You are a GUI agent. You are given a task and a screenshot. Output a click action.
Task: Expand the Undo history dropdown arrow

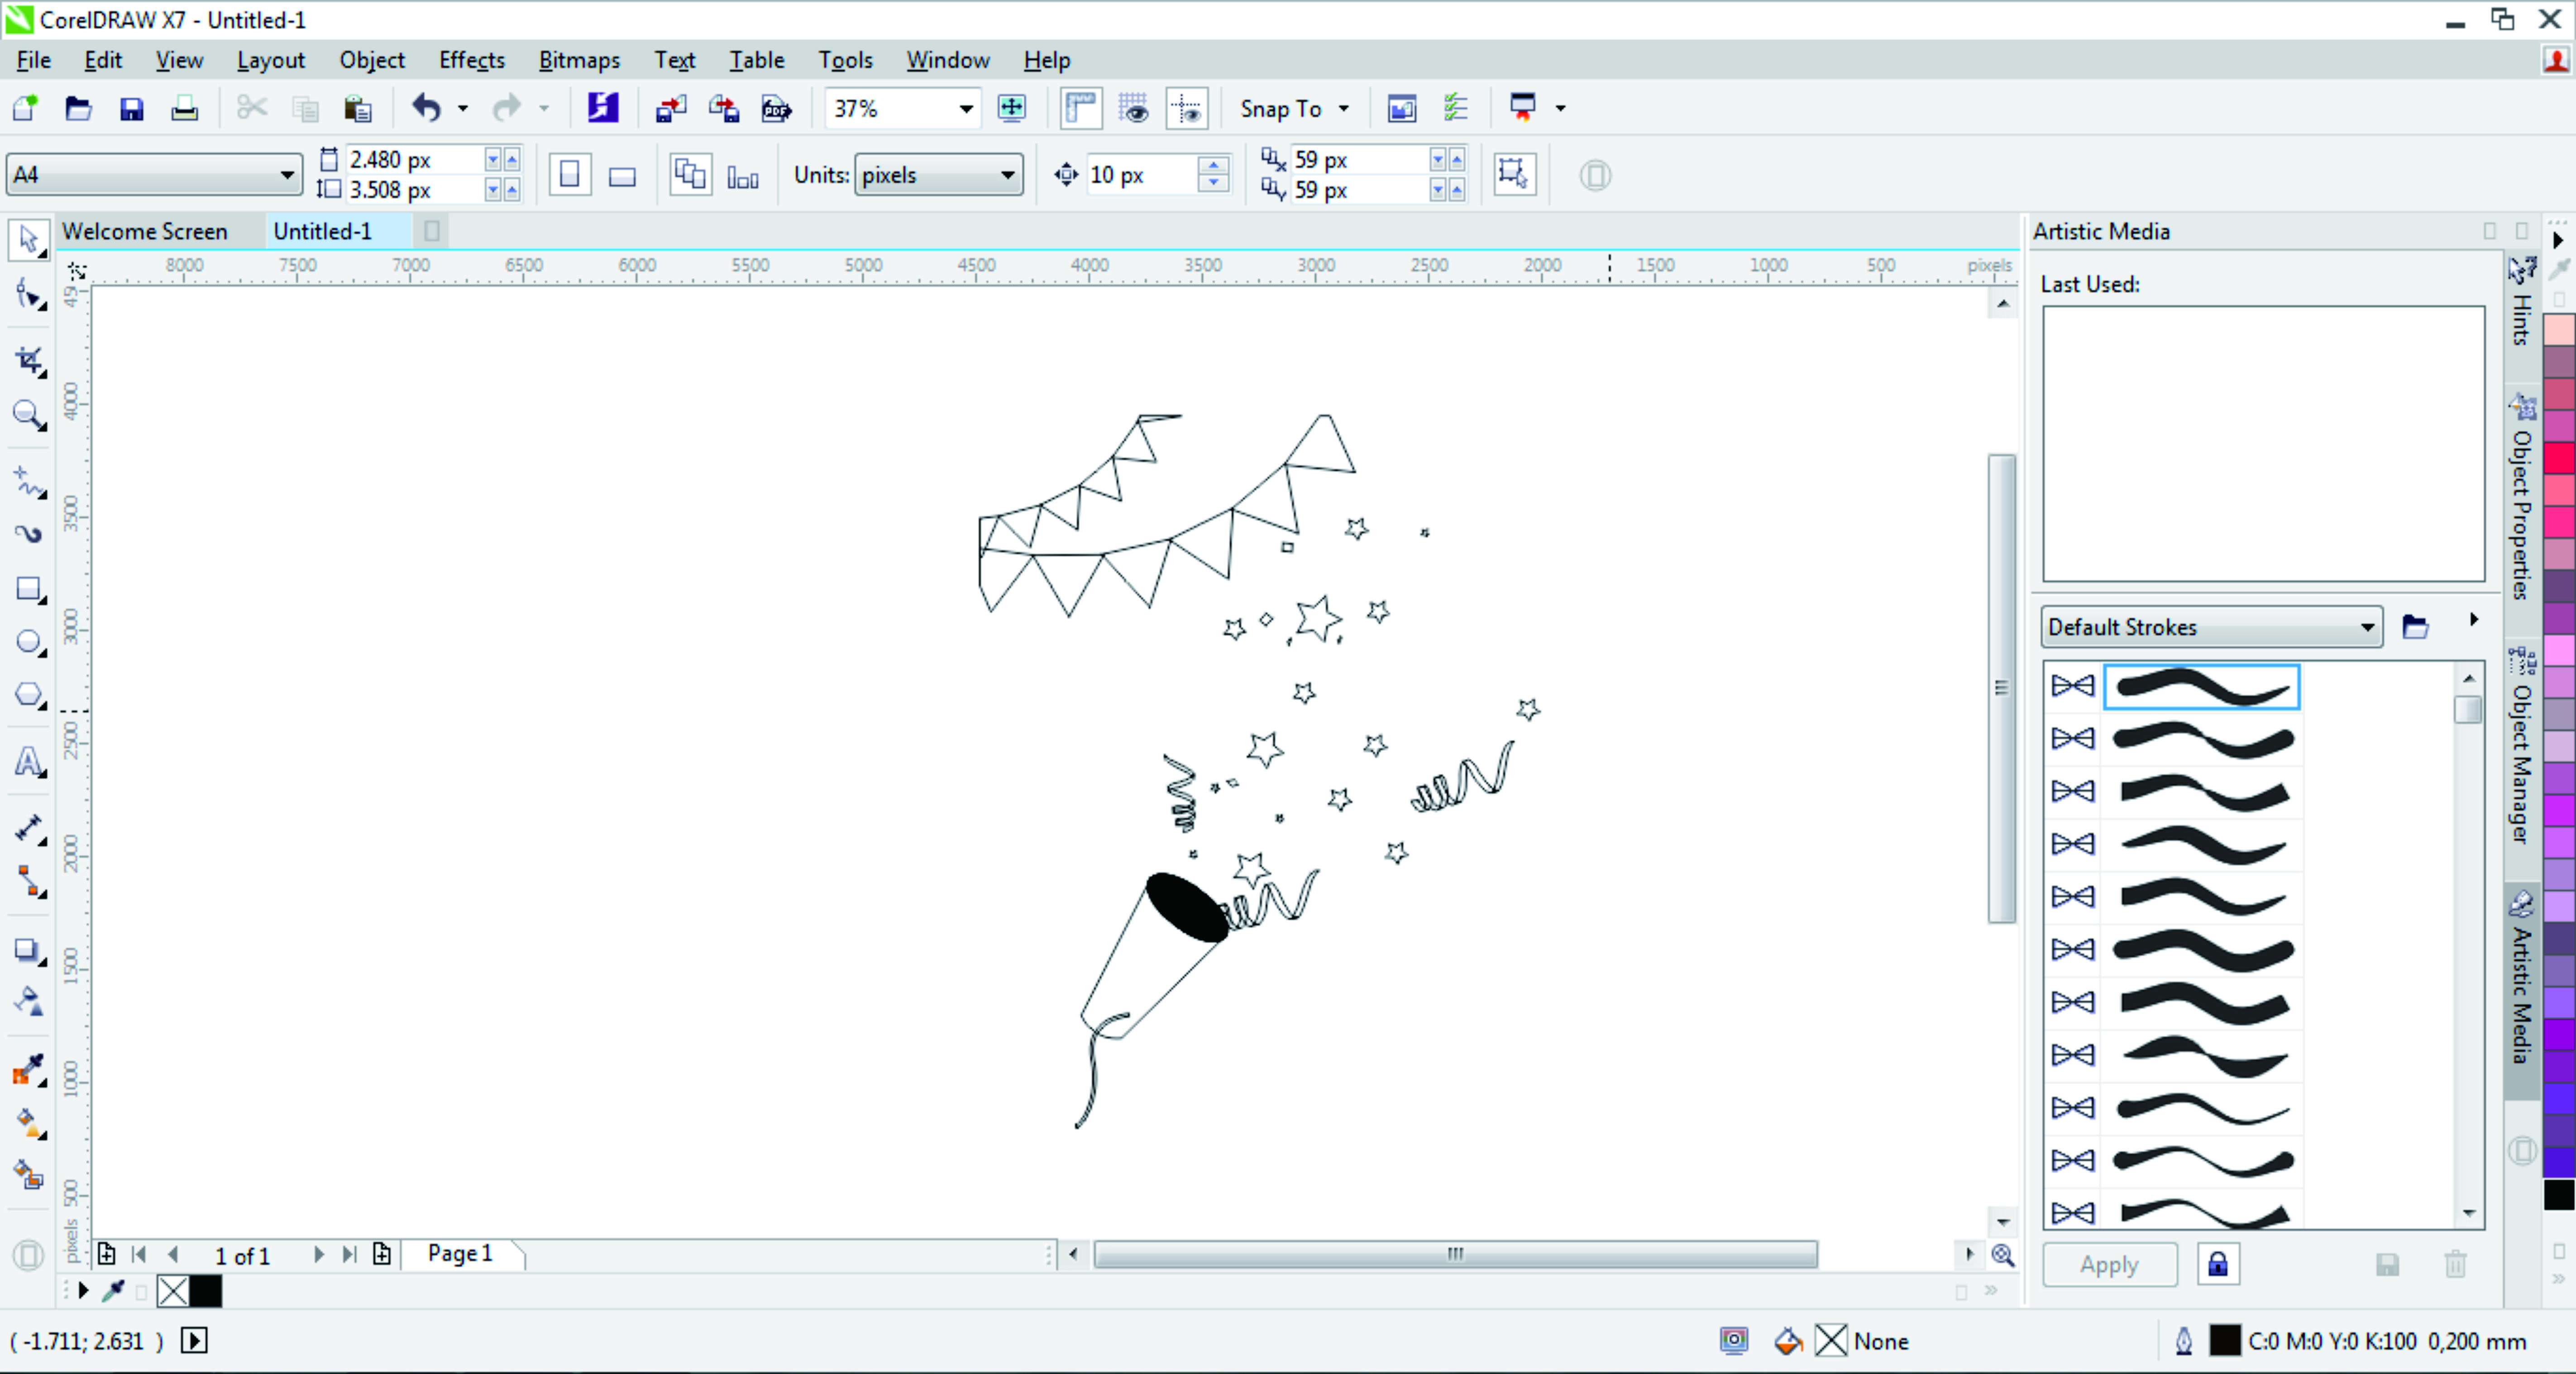[463, 108]
